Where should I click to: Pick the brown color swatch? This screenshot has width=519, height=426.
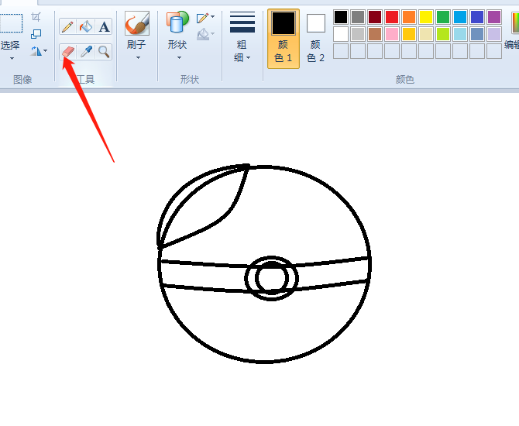pyautogui.click(x=375, y=34)
